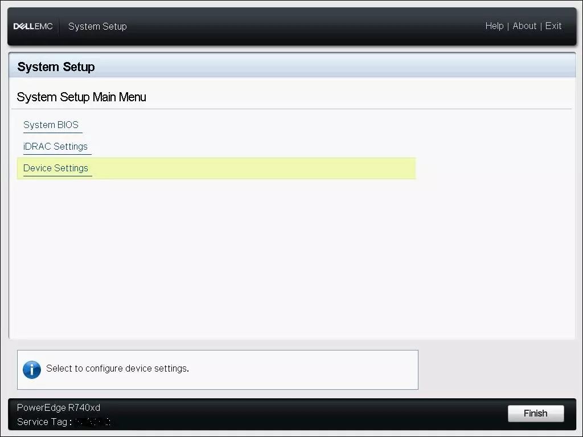The height and width of the screenshot is (437, 583).
Task: Click the header System Setup title next to the logo
Action: tap(97, 26)
